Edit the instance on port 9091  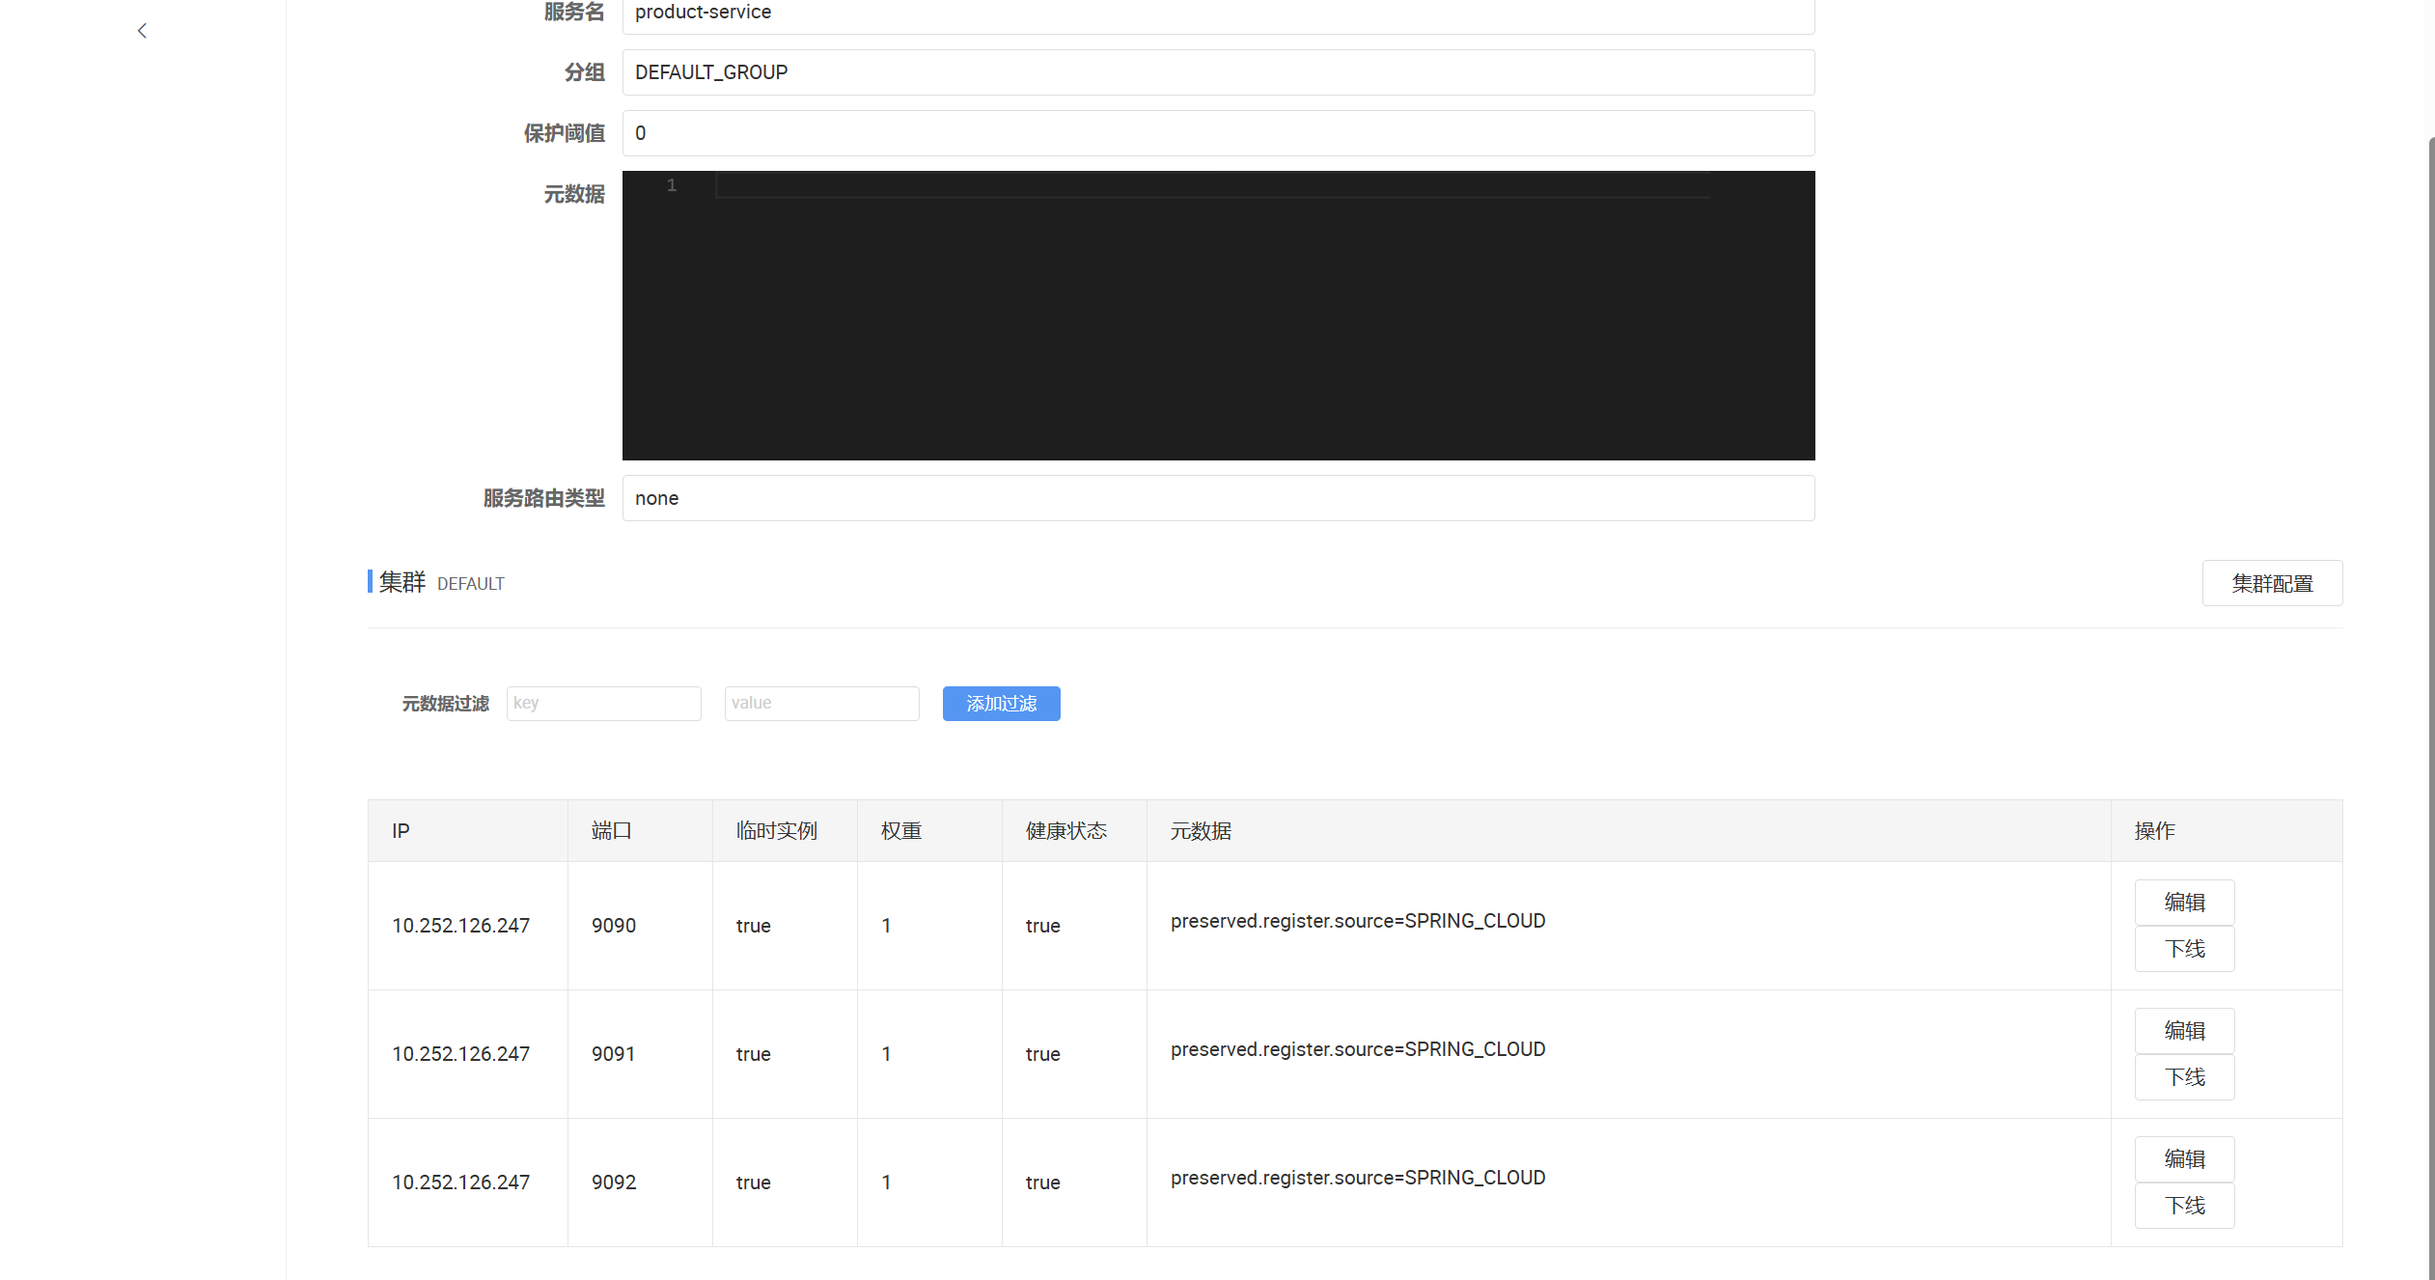pyautogui.click(x=2183, y=1031)
